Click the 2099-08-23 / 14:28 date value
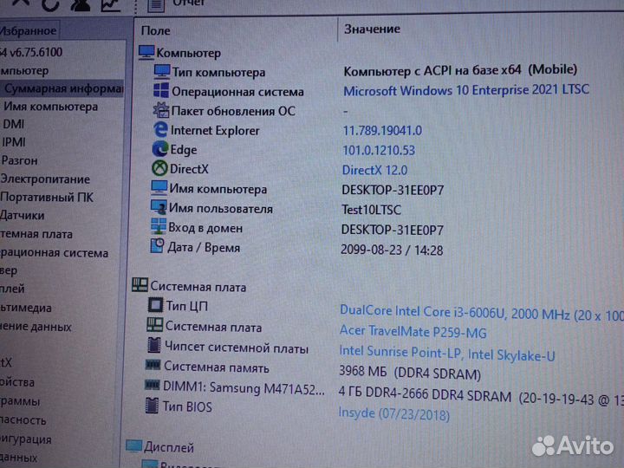This screenshot has height=468, width=624. (392, 250)
